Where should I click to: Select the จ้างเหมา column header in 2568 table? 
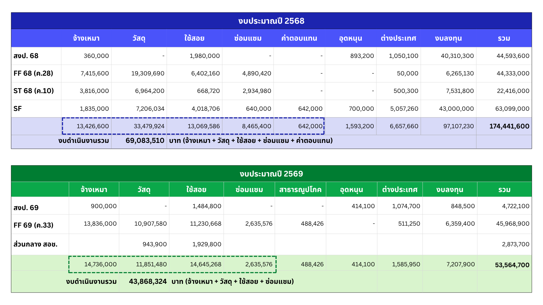coord(86,38)
